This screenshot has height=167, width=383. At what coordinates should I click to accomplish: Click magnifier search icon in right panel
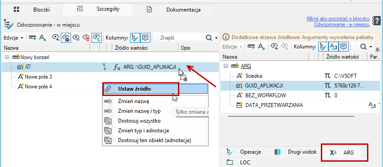point(363,47)
